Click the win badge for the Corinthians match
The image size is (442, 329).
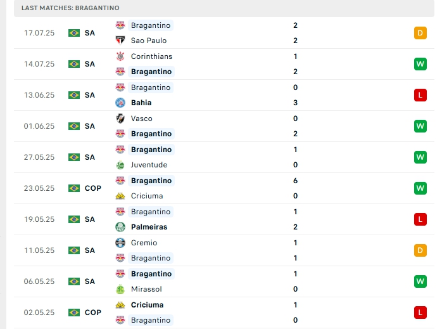420,64
